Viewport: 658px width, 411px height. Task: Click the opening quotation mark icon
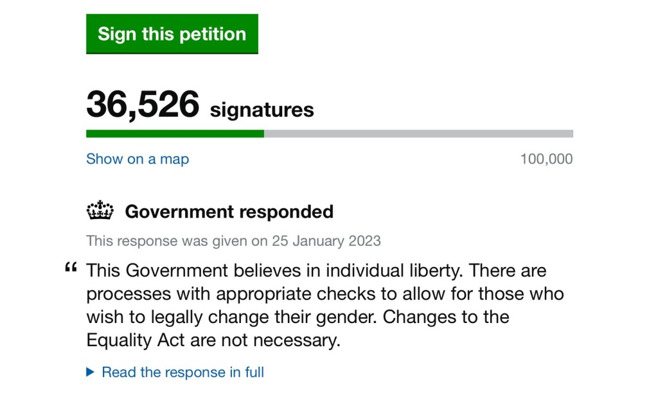(x=71, y=268)
